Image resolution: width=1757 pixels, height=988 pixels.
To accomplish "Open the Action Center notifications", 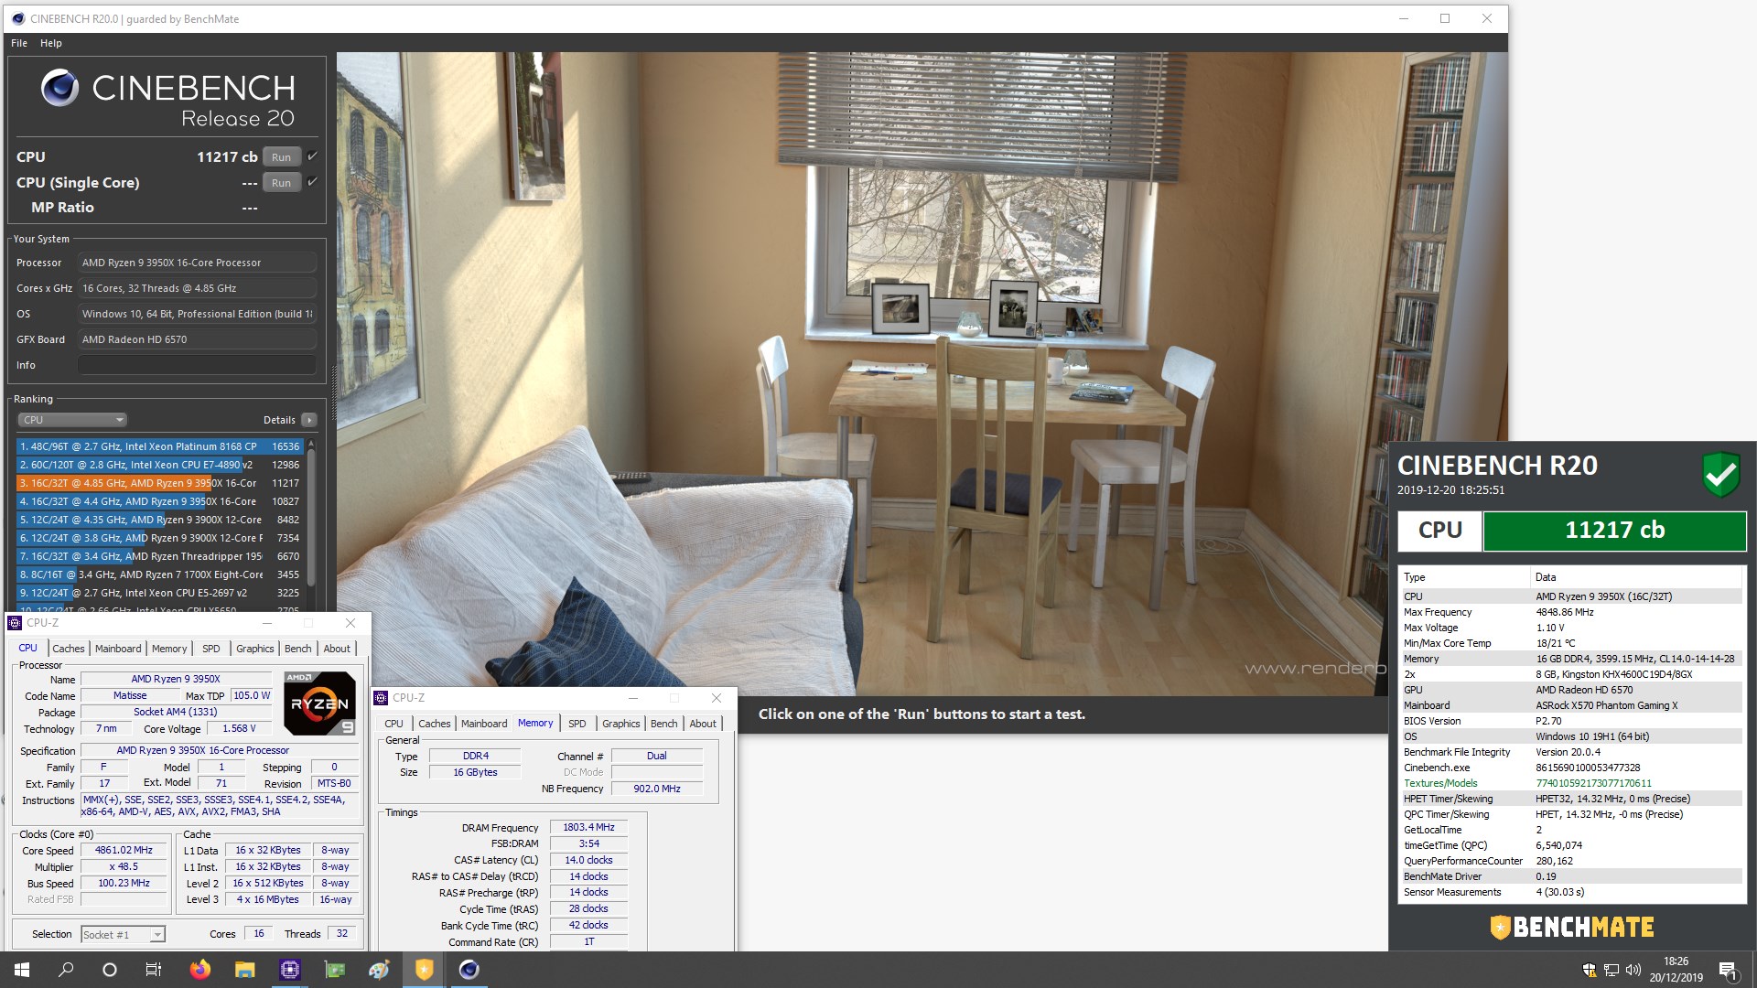I will (x=1729, y=970).
